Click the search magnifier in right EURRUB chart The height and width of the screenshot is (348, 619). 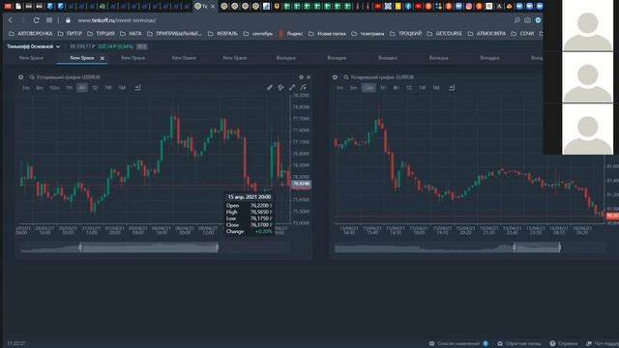tap(346, 77)
